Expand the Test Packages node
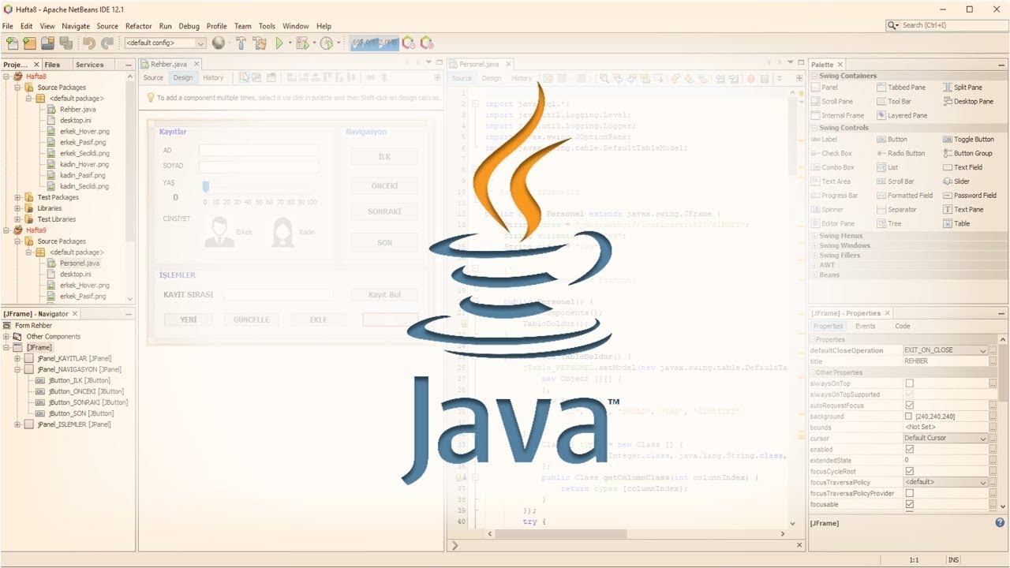Viewport: 1010px width, 568px height. pyautogui.click(x=17, y=197)
